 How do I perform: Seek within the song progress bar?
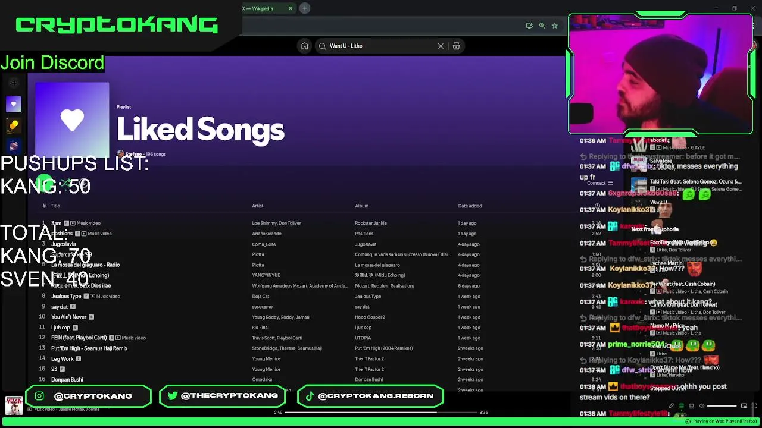[381, 412]
